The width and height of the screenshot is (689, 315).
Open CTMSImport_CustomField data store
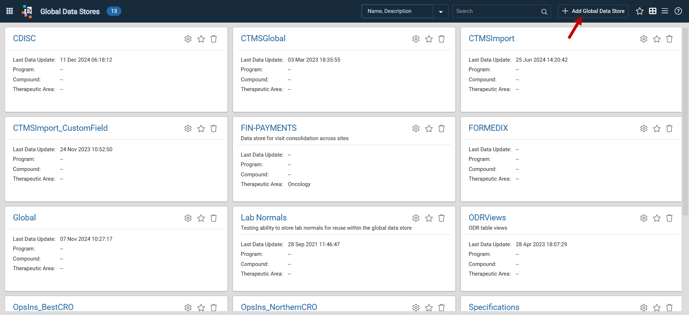60,128
